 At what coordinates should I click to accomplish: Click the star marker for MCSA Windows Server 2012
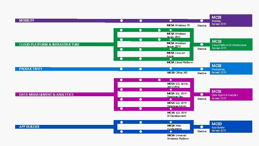[x=171, y=30]
